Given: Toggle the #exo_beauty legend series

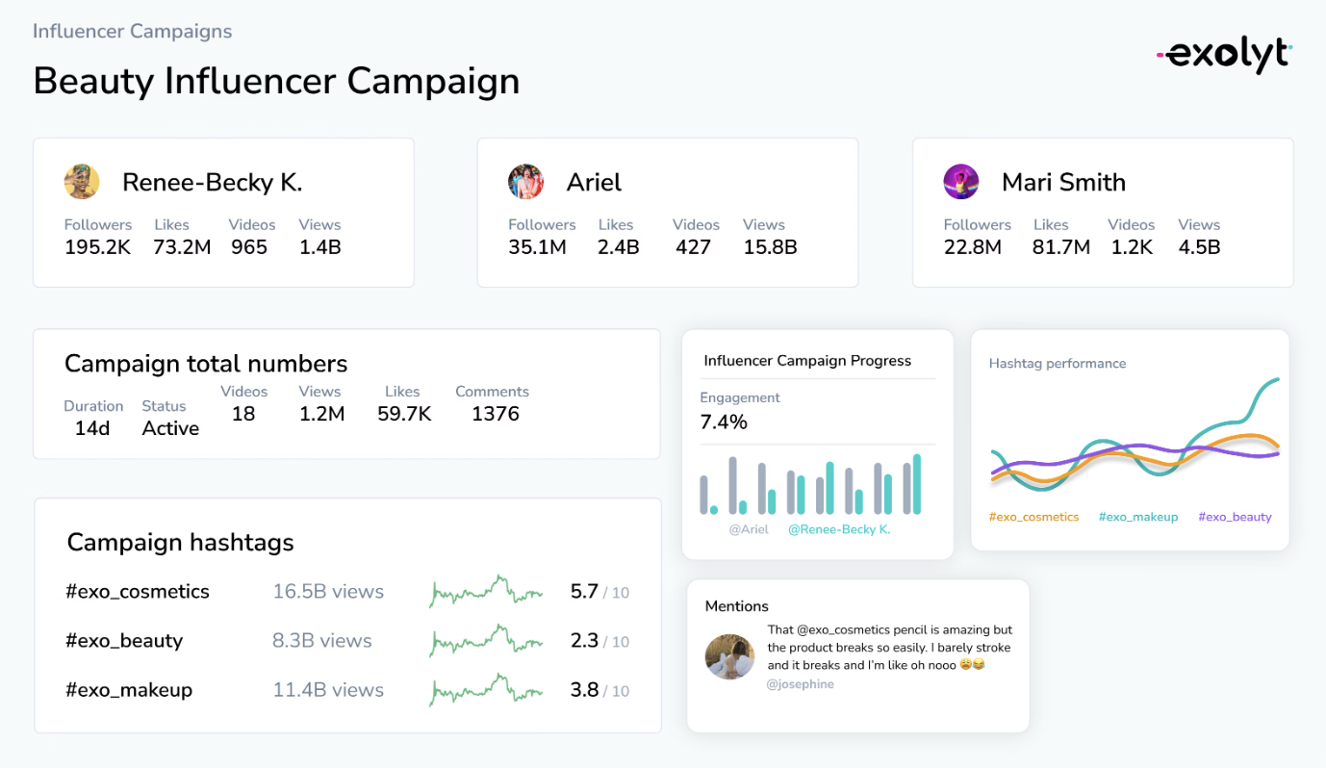Looking at the screenshot, I should (x=1235, y=517).
